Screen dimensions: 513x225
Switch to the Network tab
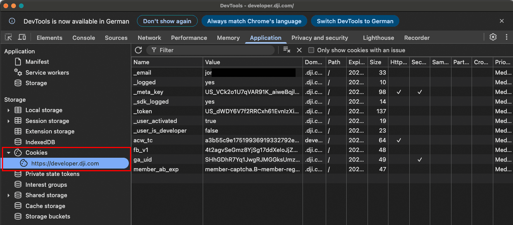(x=149, y=37)
